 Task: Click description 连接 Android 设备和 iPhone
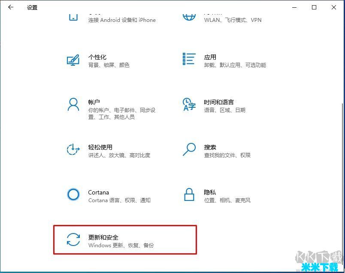[x=122, y=20]
